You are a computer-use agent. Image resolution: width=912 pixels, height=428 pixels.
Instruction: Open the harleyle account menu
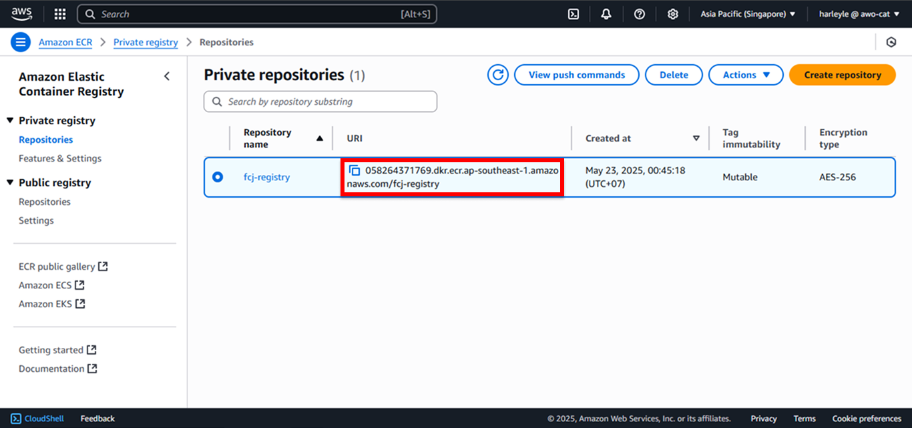point(859,14)
